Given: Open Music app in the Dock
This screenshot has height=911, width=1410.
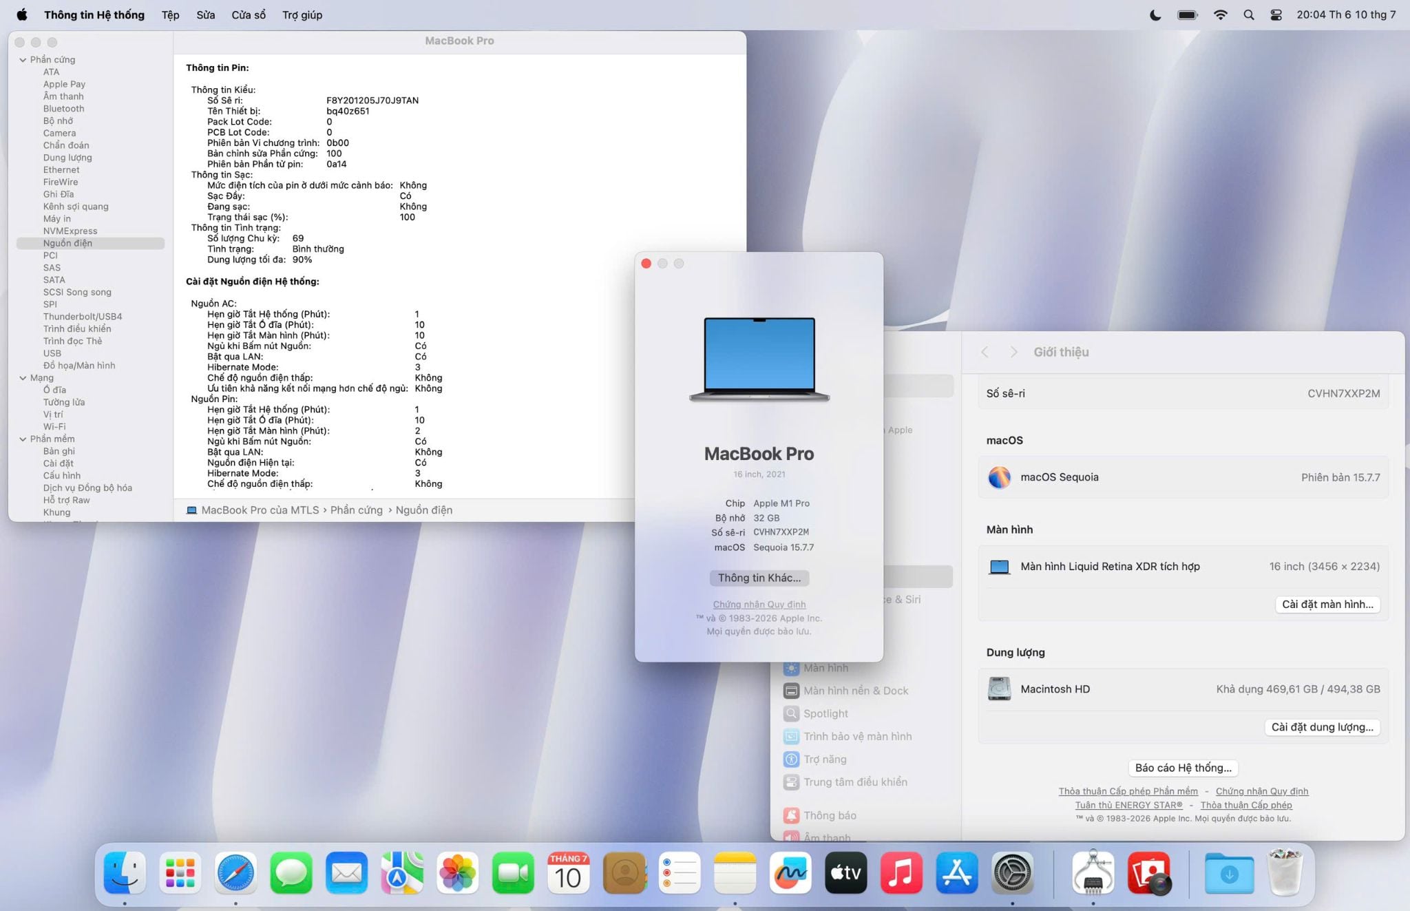Looking at the screenshot, I should tap(901, 872).
